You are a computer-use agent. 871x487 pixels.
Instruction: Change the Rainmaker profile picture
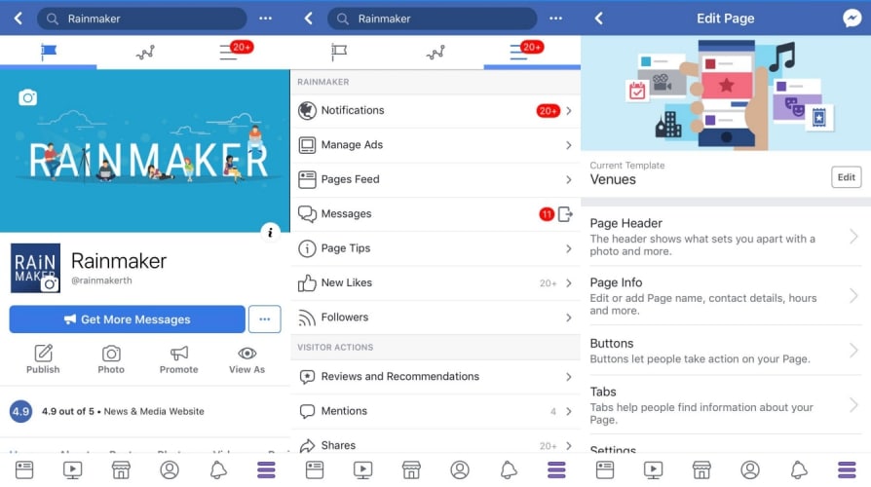50,283
